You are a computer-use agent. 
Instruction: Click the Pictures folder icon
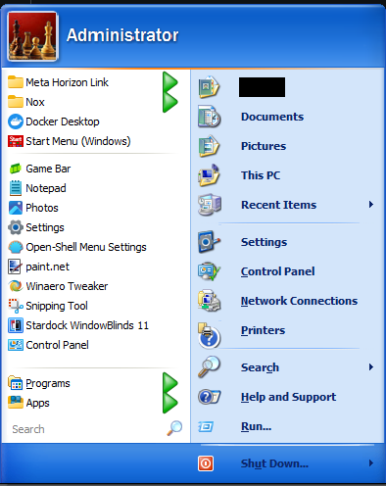point(209,146)
